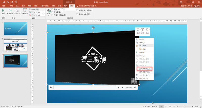Click the rotation handle above the video
Image resolution: width=202 pixels, height=108 pixels.
(x=93, y=28)
